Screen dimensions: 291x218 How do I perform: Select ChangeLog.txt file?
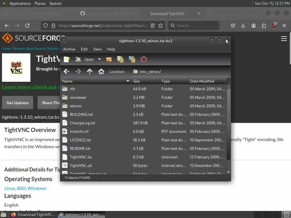click(x=144, y=123)
